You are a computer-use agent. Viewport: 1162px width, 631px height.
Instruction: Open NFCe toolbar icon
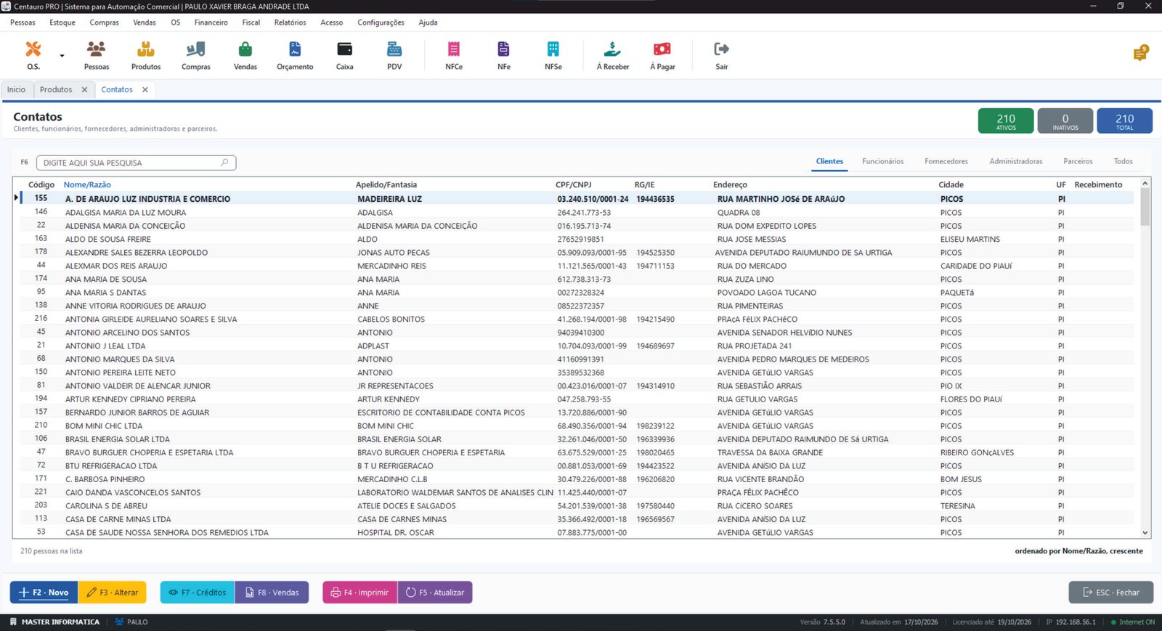tap(454, 55)
